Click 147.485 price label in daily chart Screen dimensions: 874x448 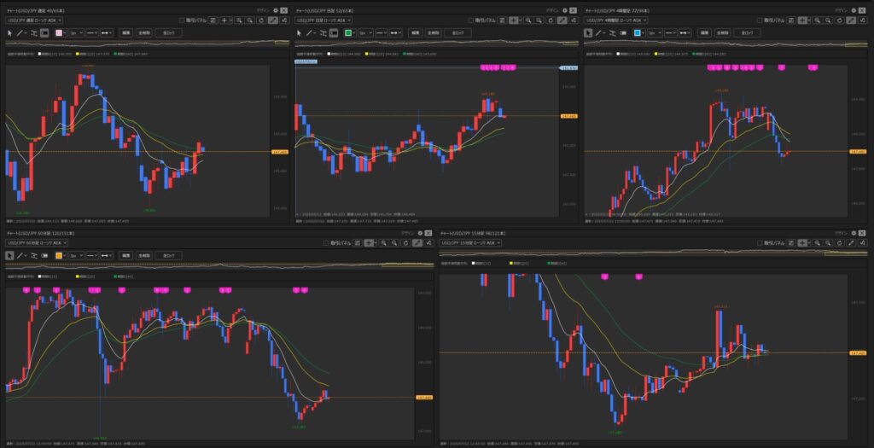point(569,116)
